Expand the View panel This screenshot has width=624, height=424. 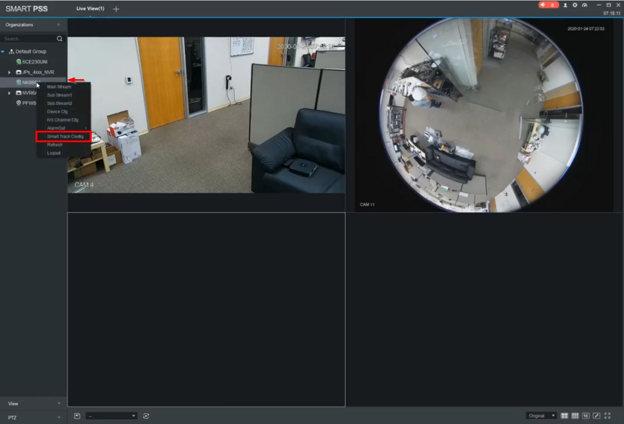(x=33, y=404)
